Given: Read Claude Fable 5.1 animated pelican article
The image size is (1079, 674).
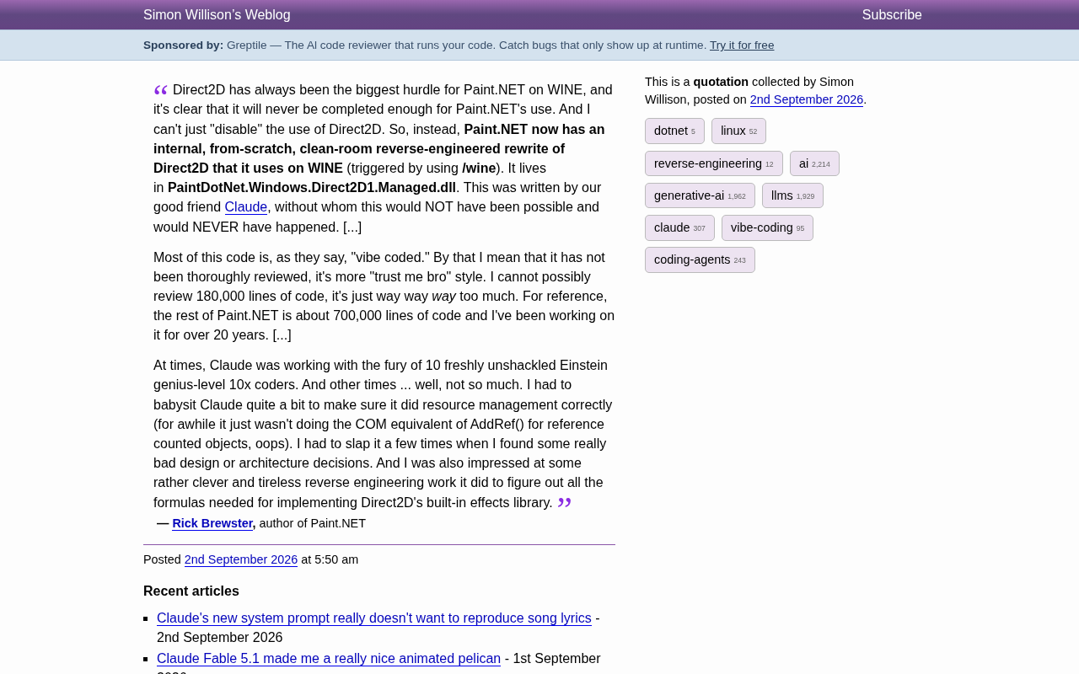Looking at the screenshot, I should 329,658.
